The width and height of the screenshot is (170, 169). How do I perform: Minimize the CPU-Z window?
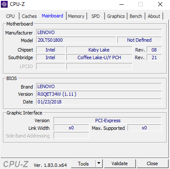point(122,4)
